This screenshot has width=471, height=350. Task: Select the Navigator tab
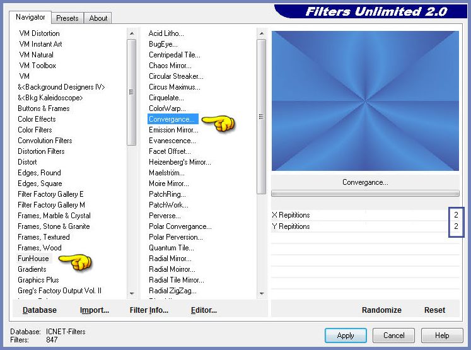(30, 17)
